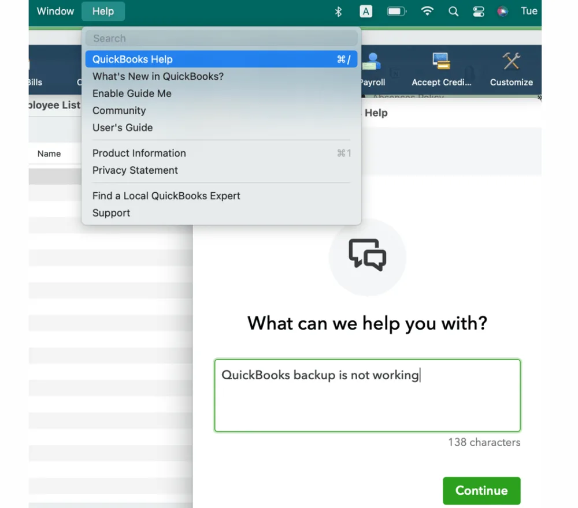Click the Siri icon in menu bar
578x508 pixels.
click(502, 12)
